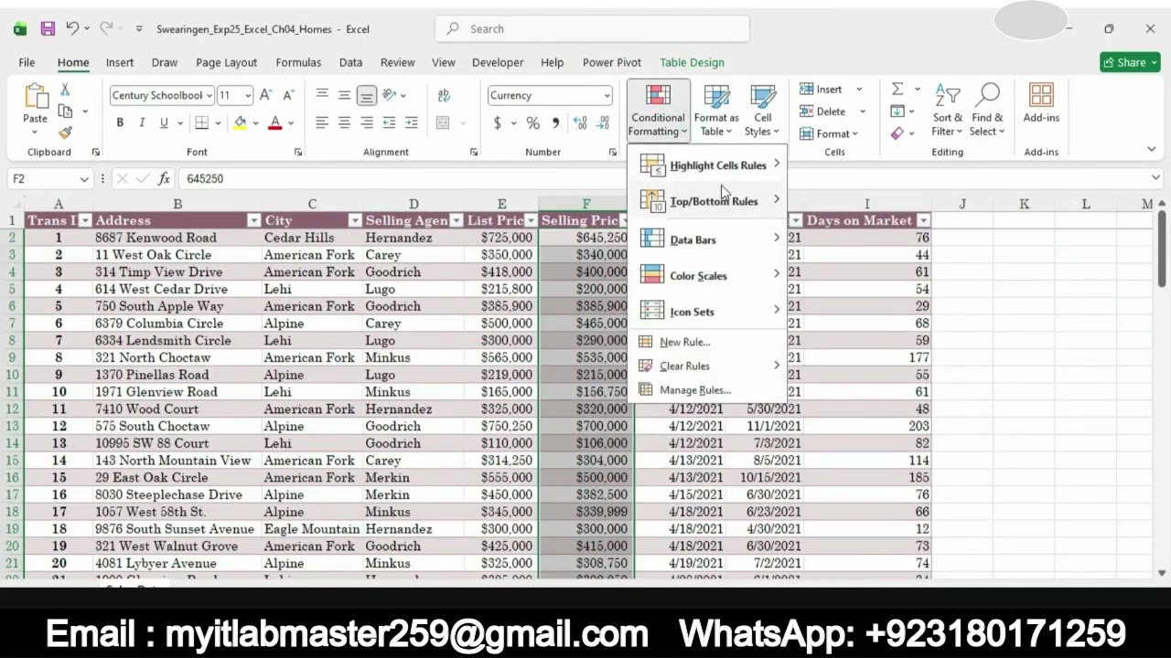Image resolution: width=1171 pixels, height=658 pixels.
Task: Click the Decrease Decimal icon
Action: click(604, 122)
